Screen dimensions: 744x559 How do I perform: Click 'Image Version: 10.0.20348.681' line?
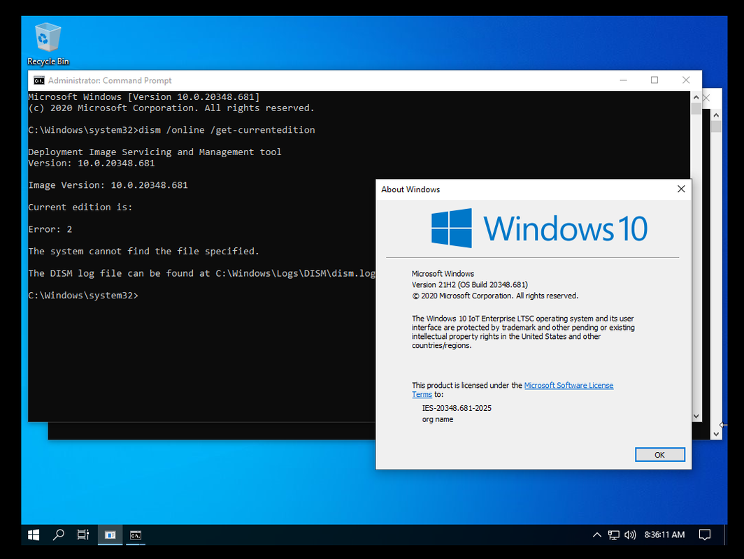tap(108, 185)
